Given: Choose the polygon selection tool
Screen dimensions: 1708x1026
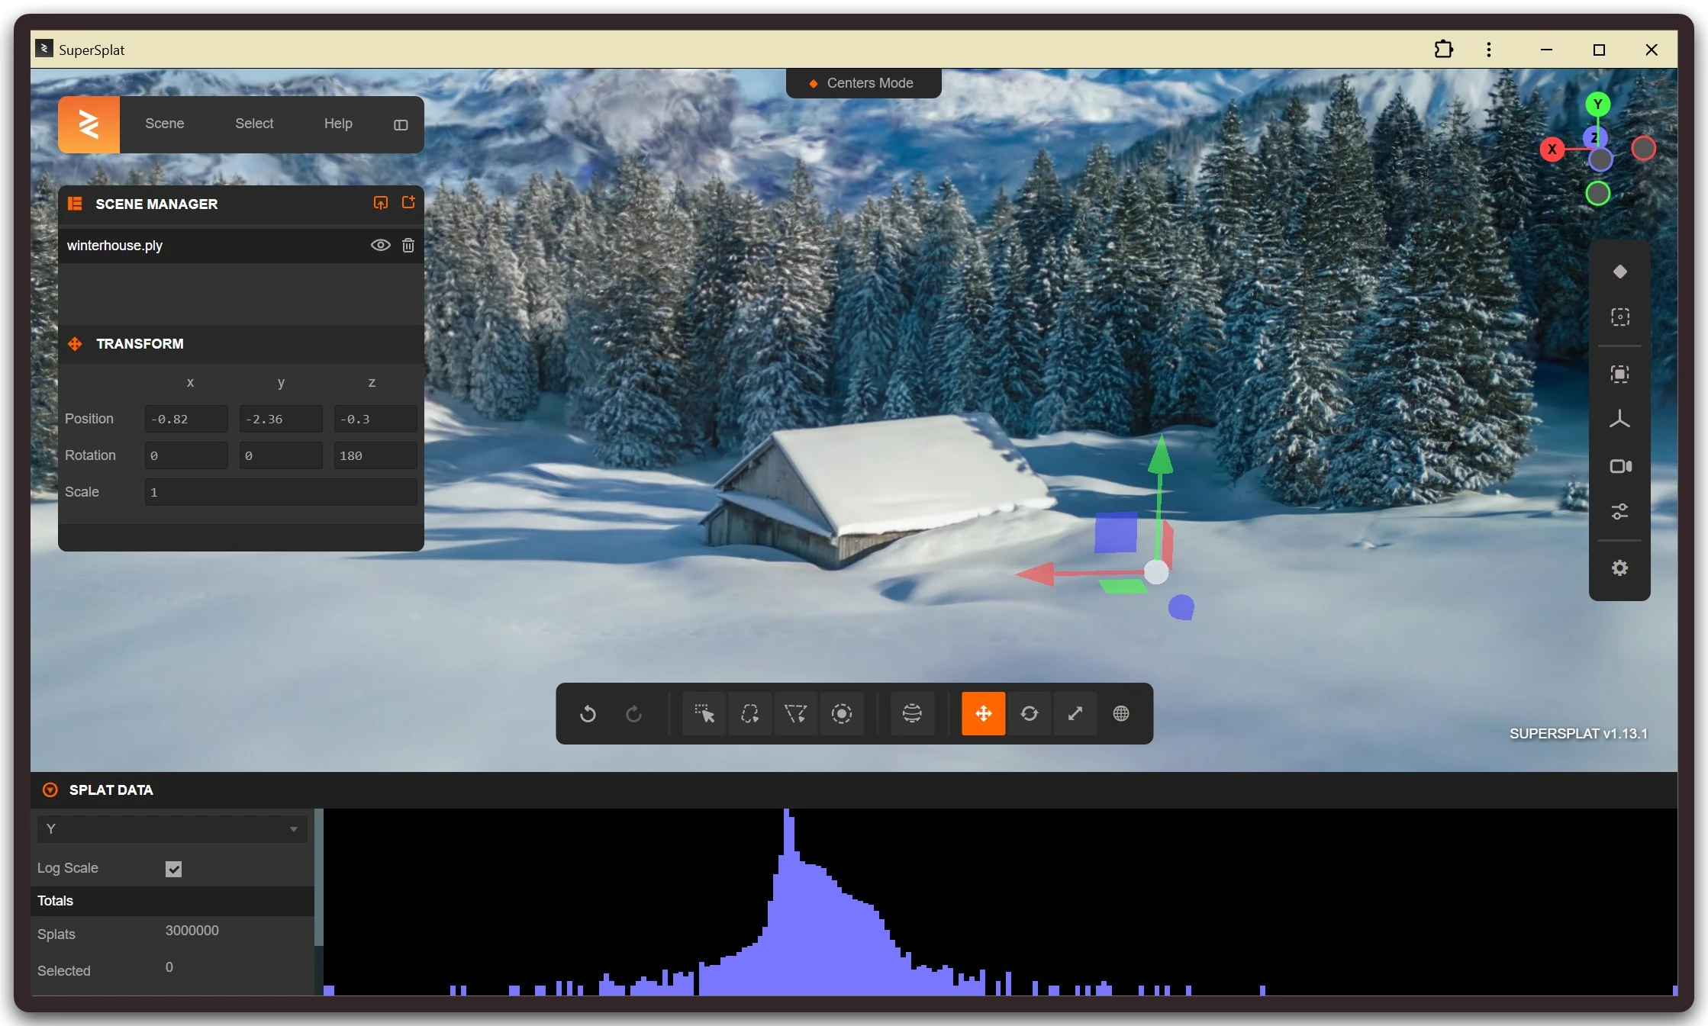Looking at the screenshot, I should point(795,713).
